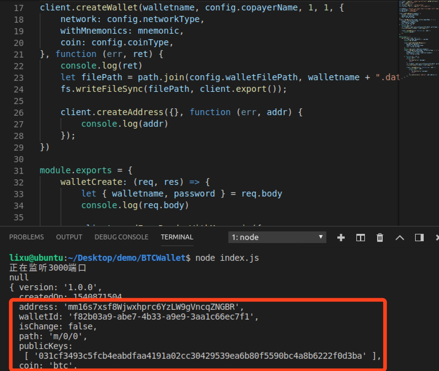Maximize panel size with up chevron

[x=400, y=238]
